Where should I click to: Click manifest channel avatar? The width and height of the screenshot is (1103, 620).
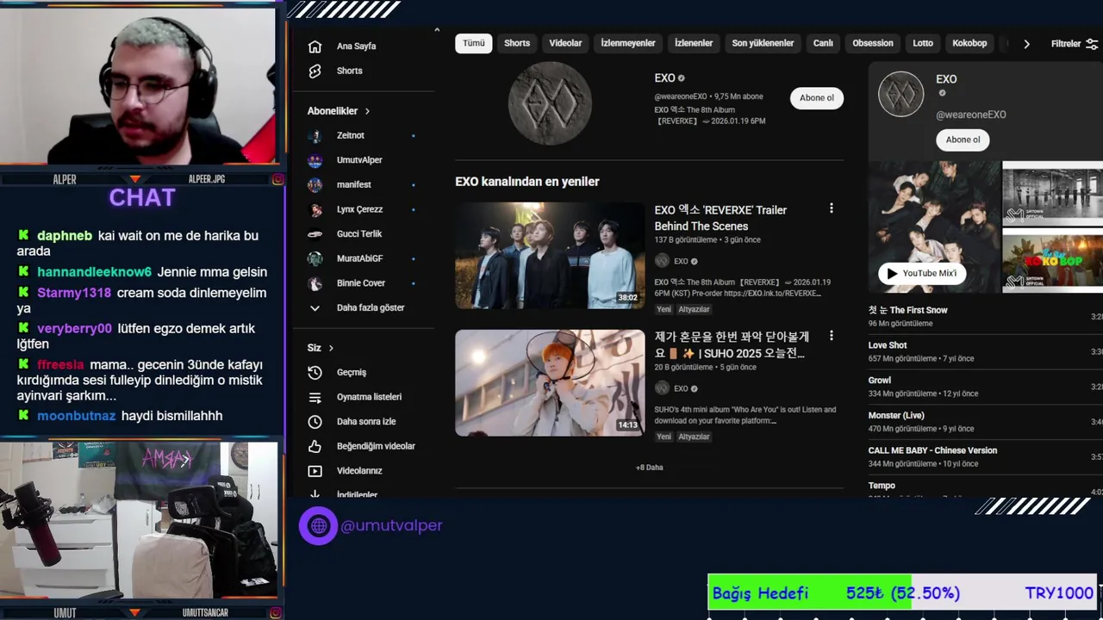point(315,185)
